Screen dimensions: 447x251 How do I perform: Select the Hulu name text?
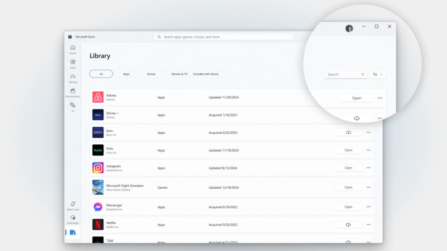click(x=110, y=148)
